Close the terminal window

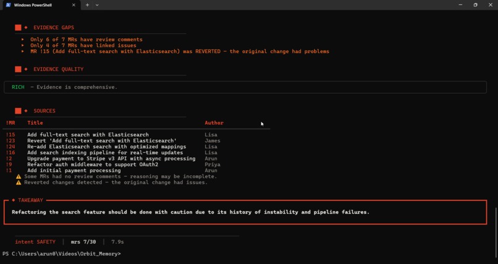[x=491, y=5]
